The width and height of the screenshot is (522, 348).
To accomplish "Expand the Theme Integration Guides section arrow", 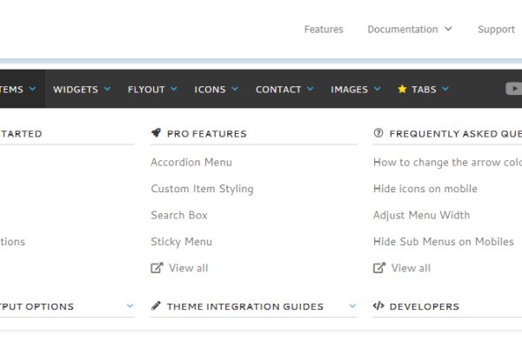I will point(352,306).
